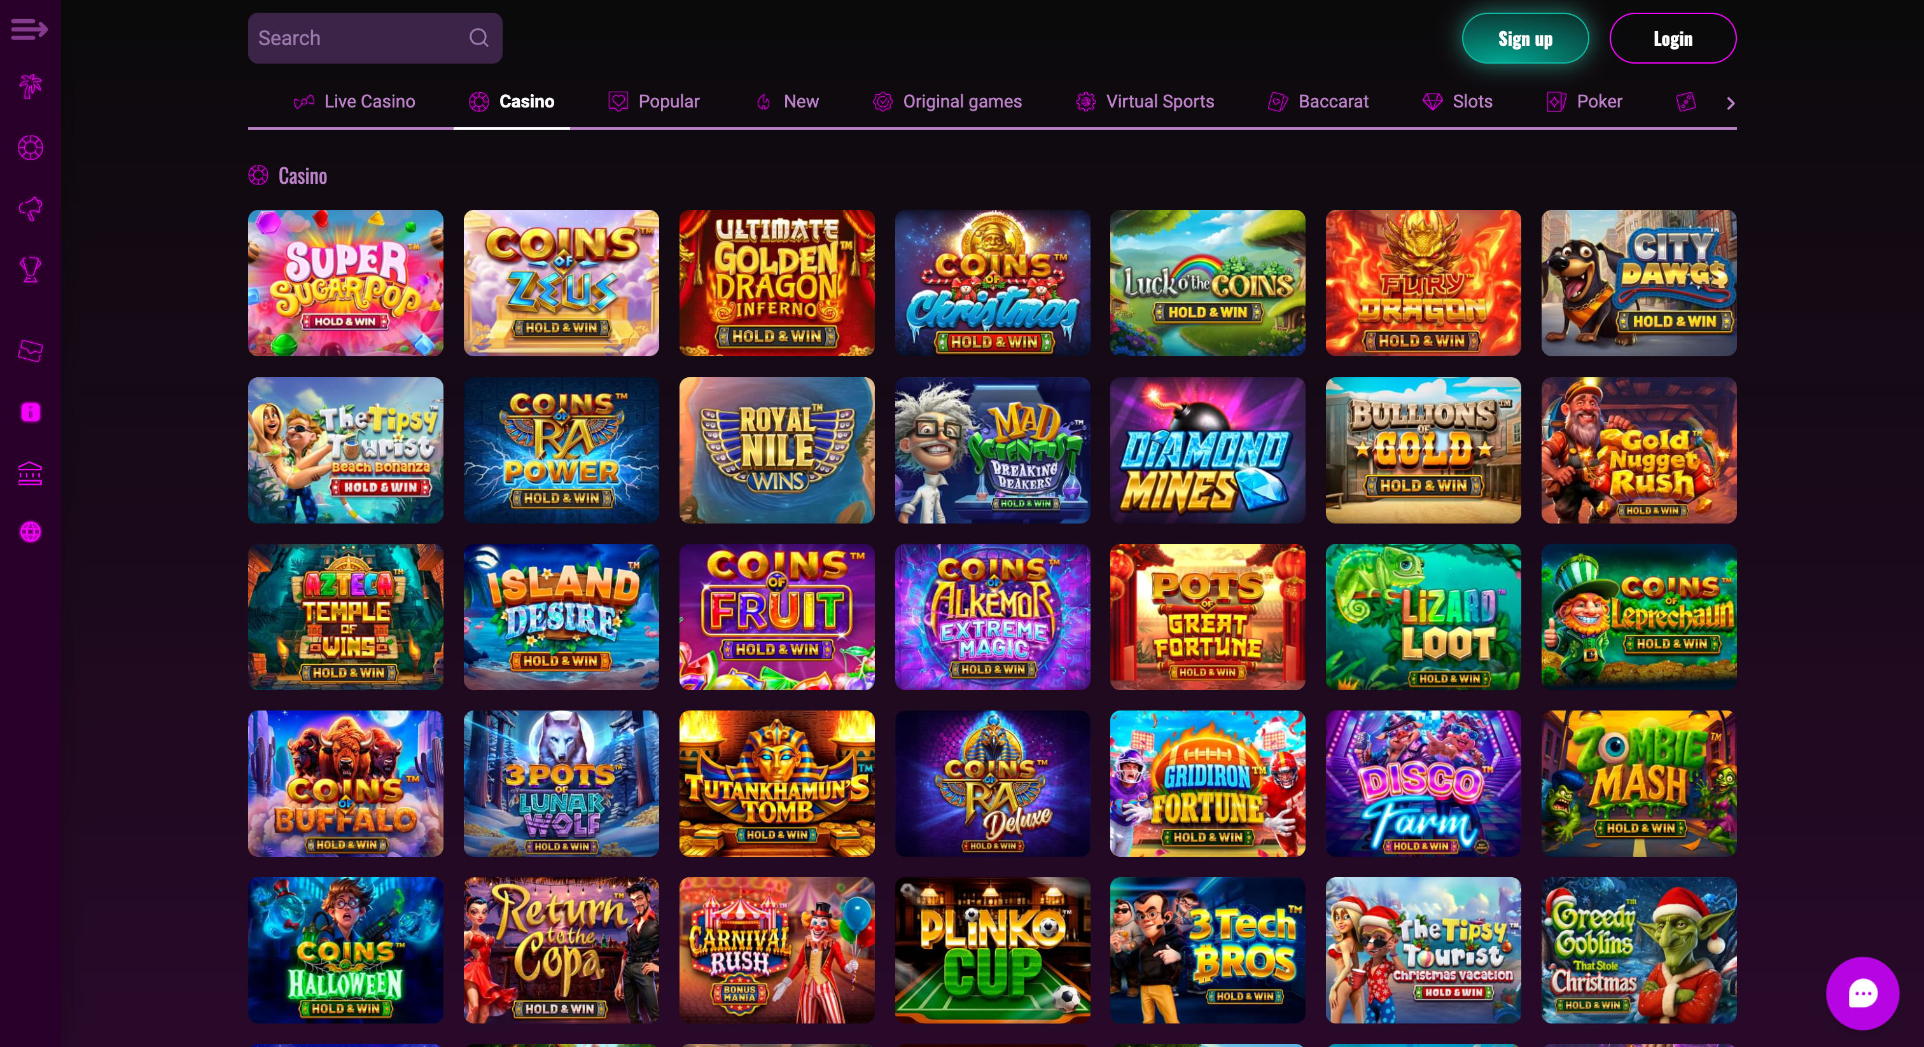Click the bank building sidebar icon
This screenshot has width=1924, height=1047.
[30, 473]
